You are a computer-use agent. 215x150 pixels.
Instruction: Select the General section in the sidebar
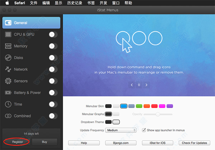coord(31,23)
